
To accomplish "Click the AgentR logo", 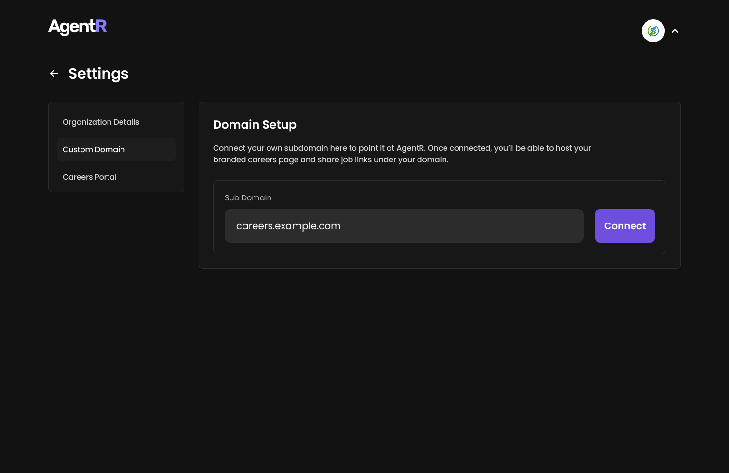I will (x=77, y=26).
